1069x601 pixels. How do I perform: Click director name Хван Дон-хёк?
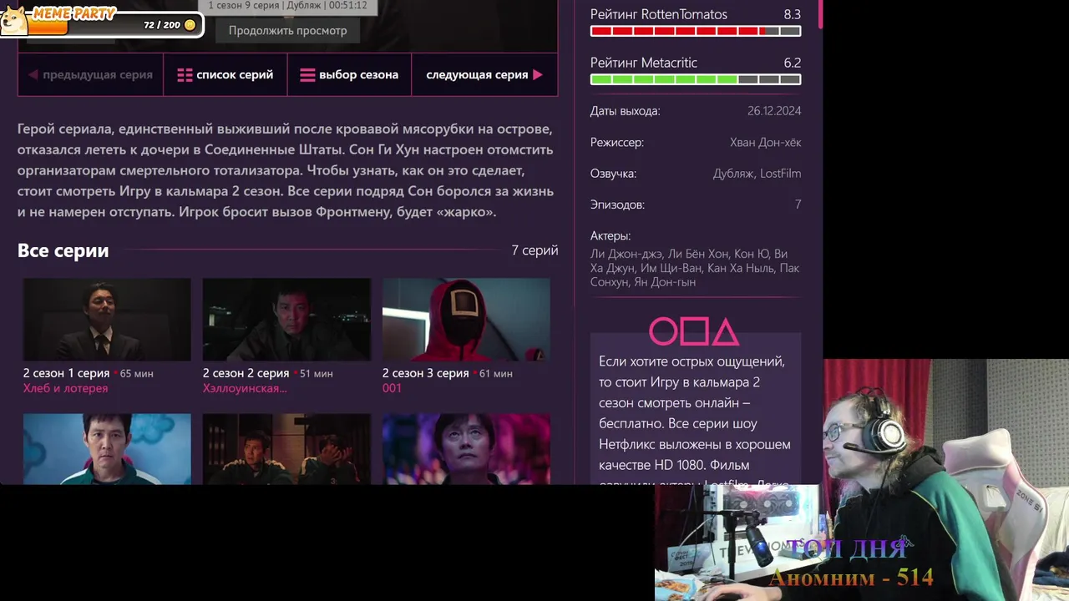click(766, 143)
